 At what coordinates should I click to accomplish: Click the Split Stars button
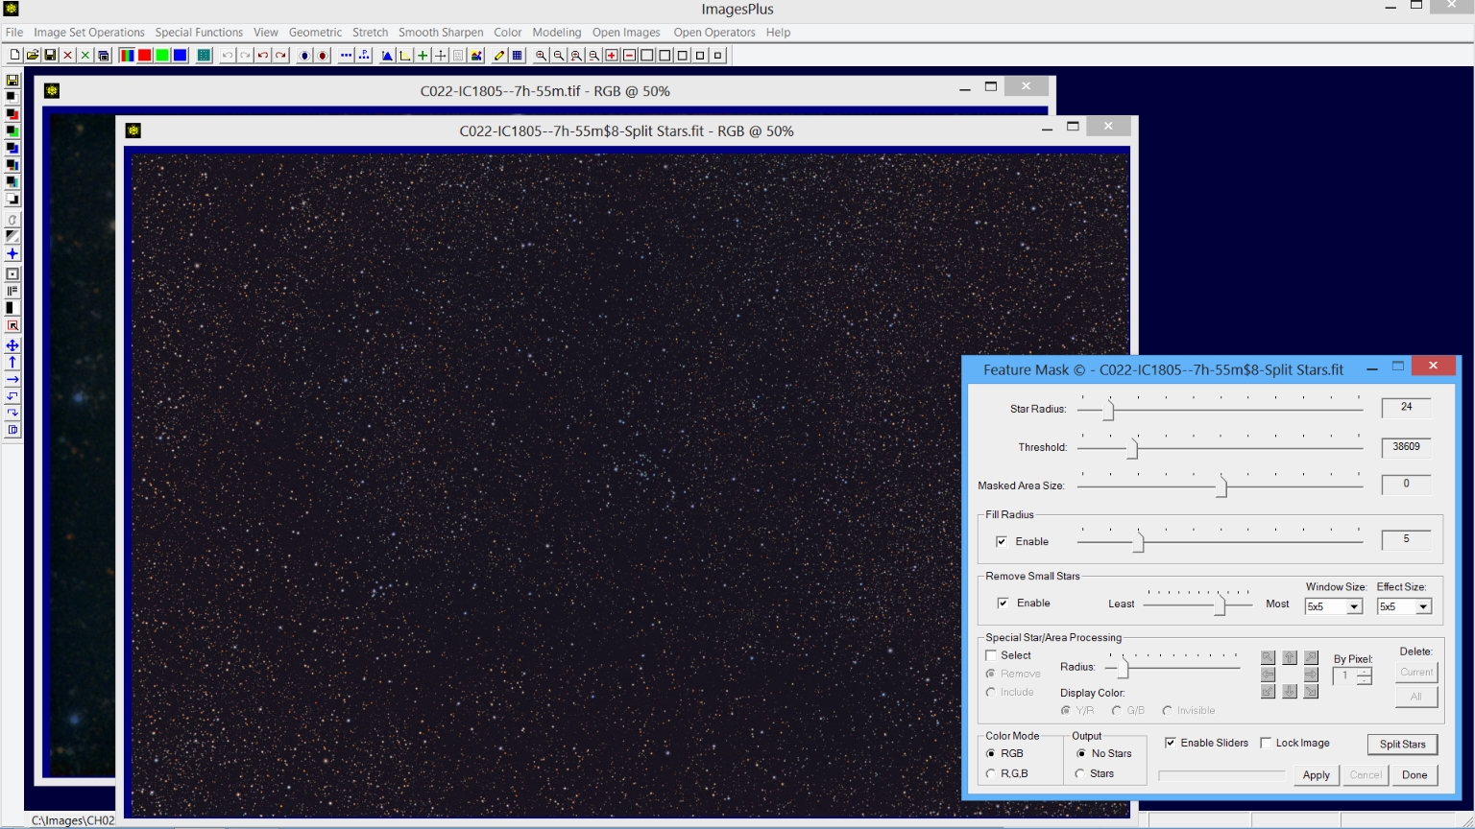pyautogui.click(x=1402, y=744)
